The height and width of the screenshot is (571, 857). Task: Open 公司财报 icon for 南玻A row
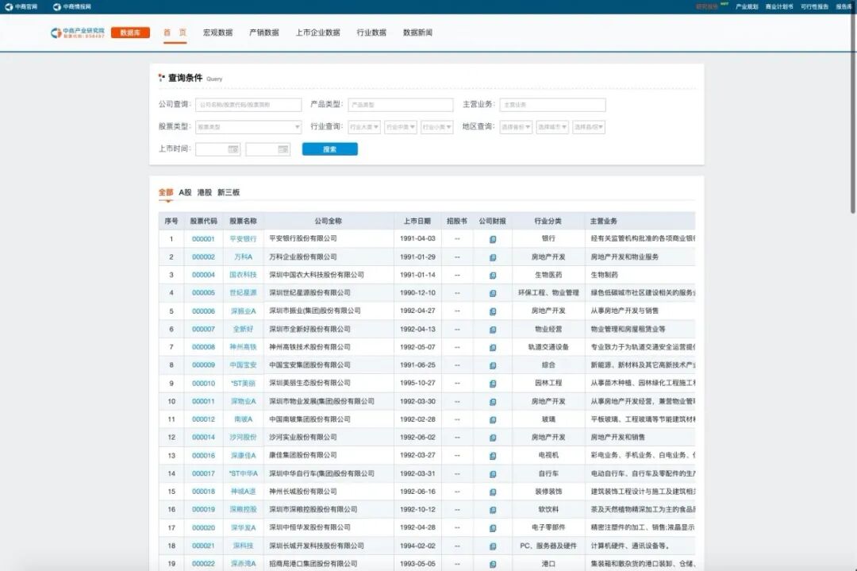click(493, 419)
